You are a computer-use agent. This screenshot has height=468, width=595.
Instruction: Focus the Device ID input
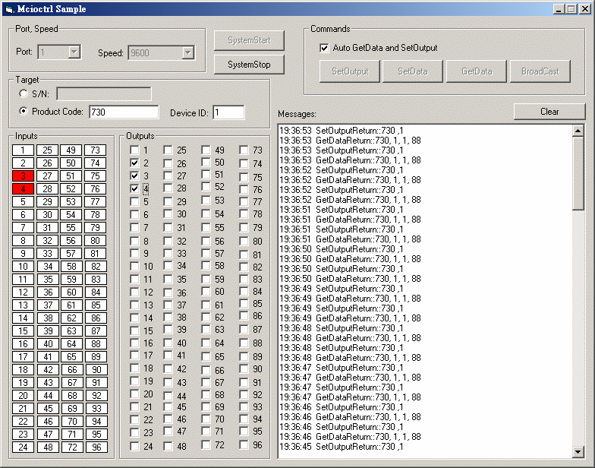(228, 112)
